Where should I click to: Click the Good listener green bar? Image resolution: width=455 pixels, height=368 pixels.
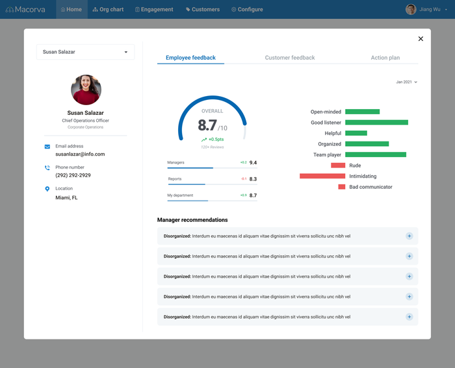pos(376,123)
